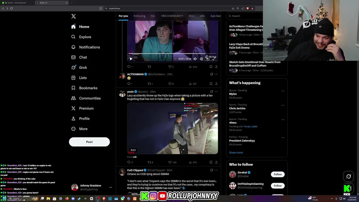Open options for the 49ers trend
Screen dimensions: 359x202
(x=283, y=120)
